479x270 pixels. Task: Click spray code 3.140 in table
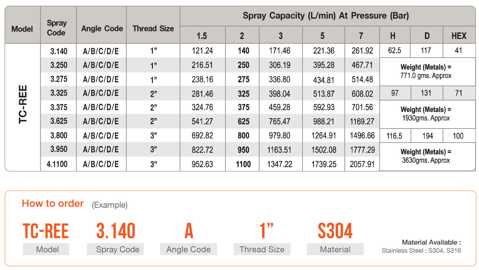point(59,50)
